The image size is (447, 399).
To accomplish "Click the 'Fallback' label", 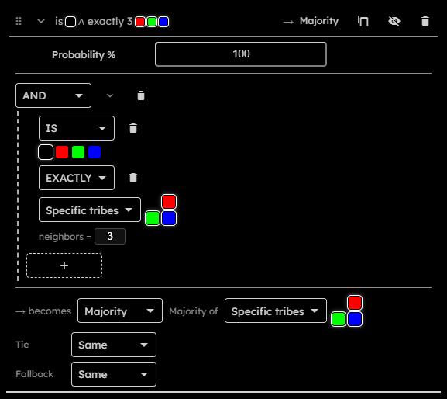I will [x=35, y=374].
